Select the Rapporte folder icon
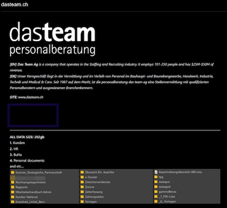This screenshot has width=227, height=208. (x=13, y=187)
